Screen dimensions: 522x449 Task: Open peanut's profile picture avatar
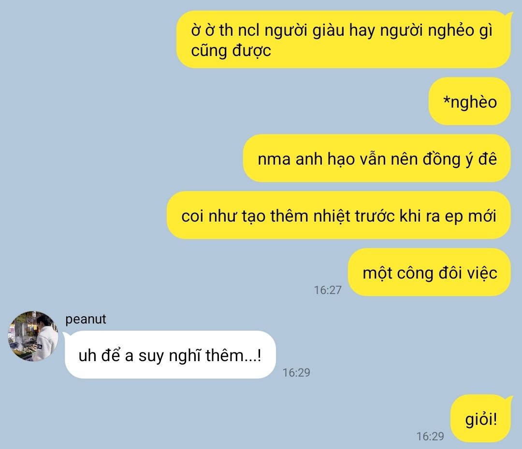pos(33,336)
